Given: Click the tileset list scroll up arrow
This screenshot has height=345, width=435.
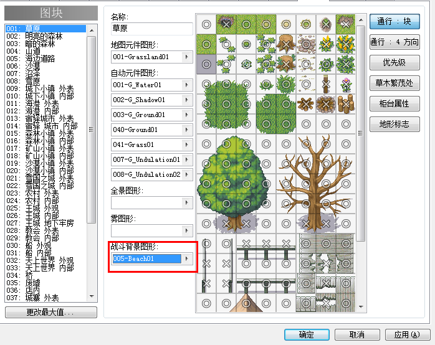Looking at the screenshot, I should (x=92, y=30).
